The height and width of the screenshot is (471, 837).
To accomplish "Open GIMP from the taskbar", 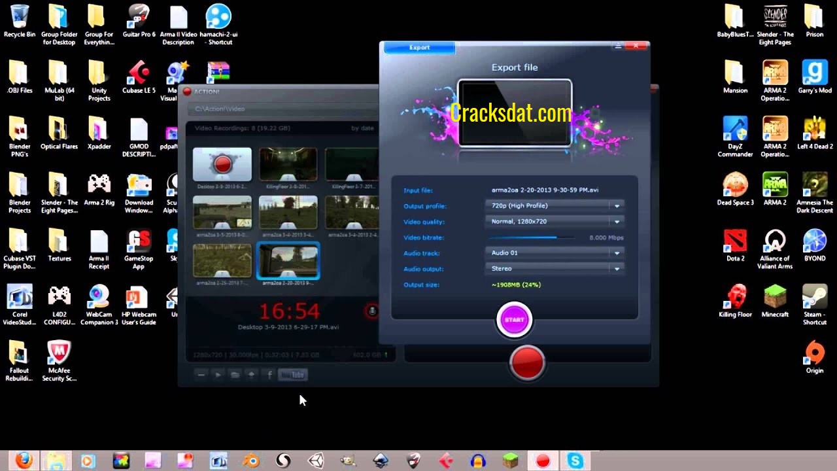I will pos(349,461).
